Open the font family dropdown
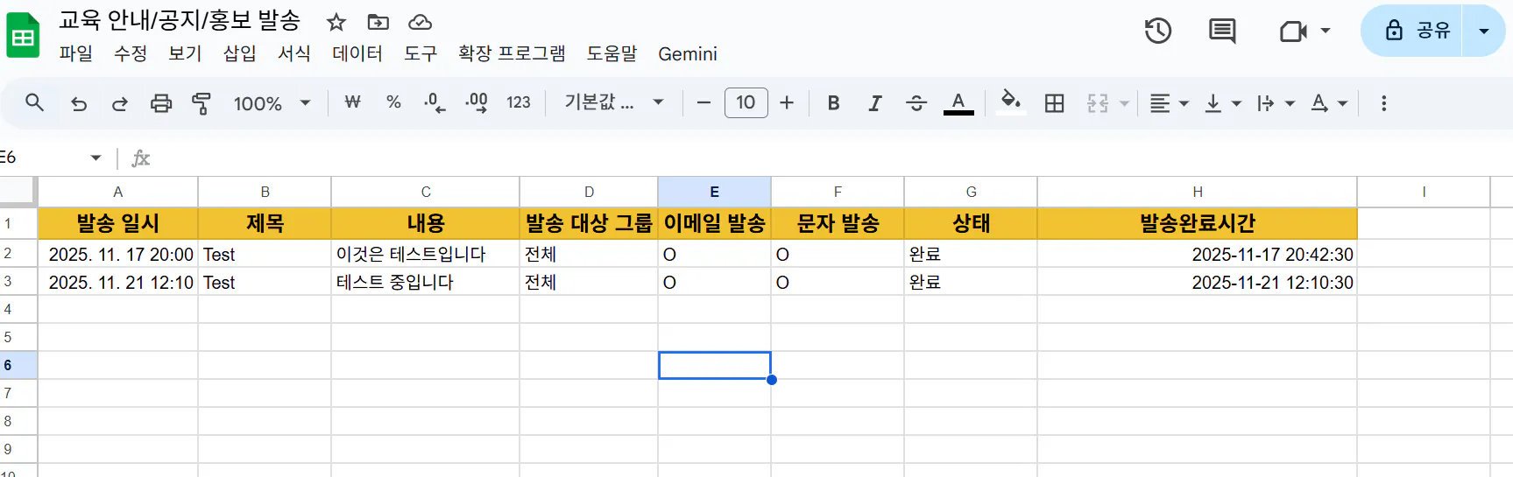The height and width of the screenshot is (477, 1513). 613,103
